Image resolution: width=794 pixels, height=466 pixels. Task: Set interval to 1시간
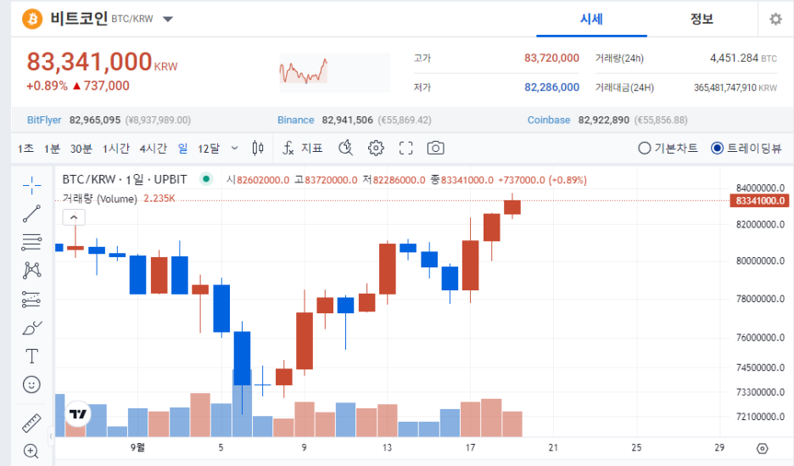point(116,149)
